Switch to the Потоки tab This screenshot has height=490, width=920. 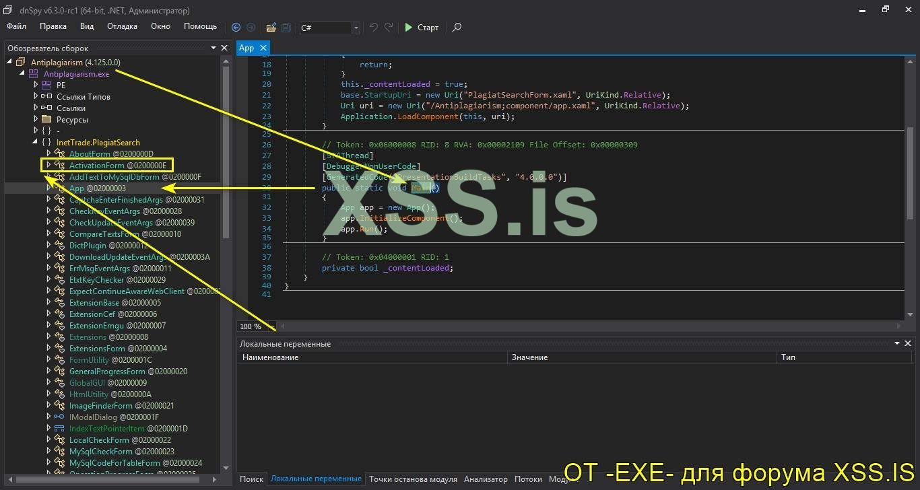pyautogui.click(x=528, y=479)
